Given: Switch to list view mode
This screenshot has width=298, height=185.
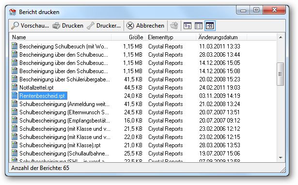Looking at the screenshot, I should coord(199,26).
